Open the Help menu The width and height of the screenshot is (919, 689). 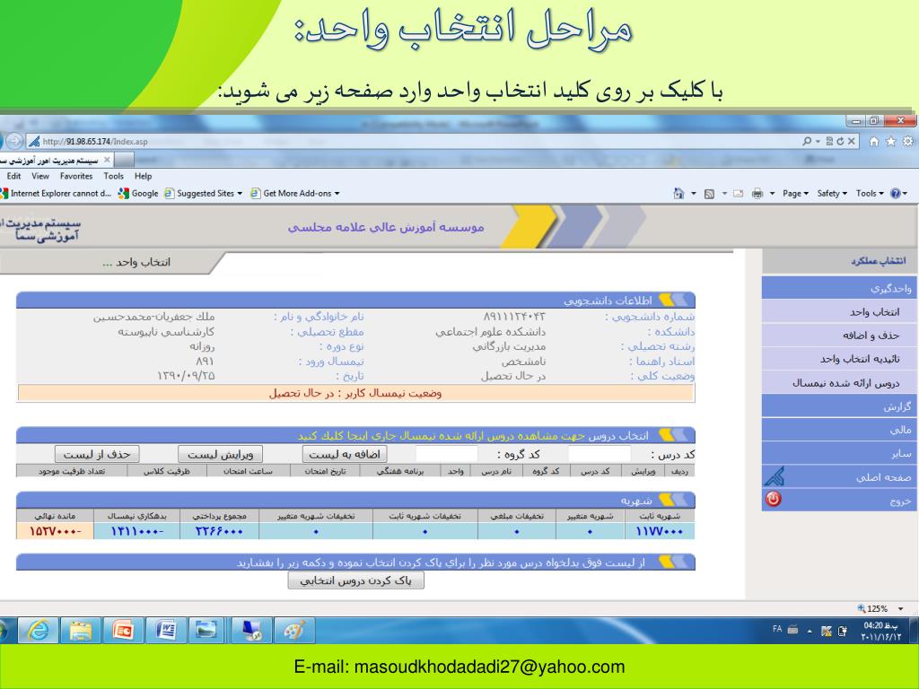(x=143, y=176)
